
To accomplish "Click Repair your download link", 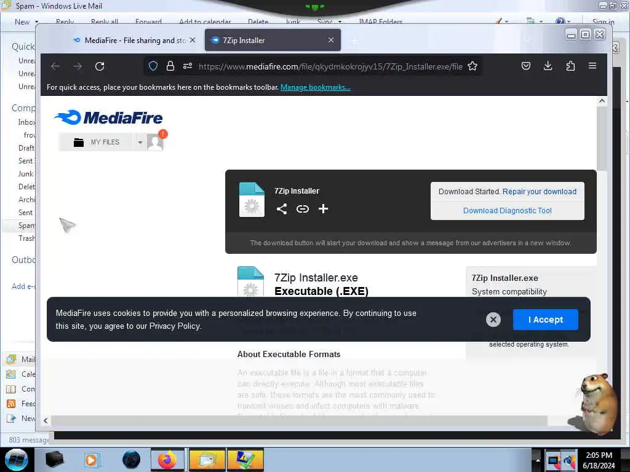I will point(539,192).
